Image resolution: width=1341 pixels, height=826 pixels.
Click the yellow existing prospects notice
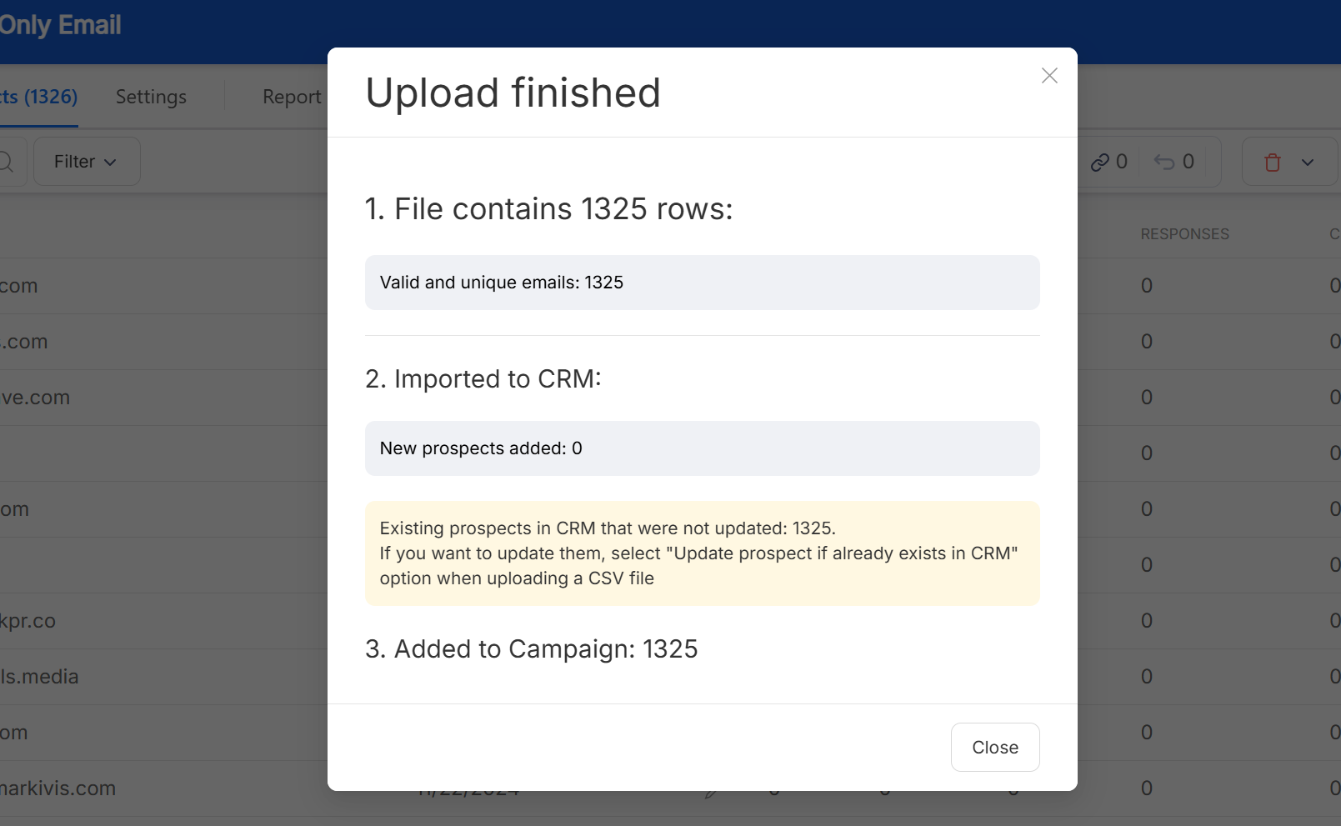703,553
